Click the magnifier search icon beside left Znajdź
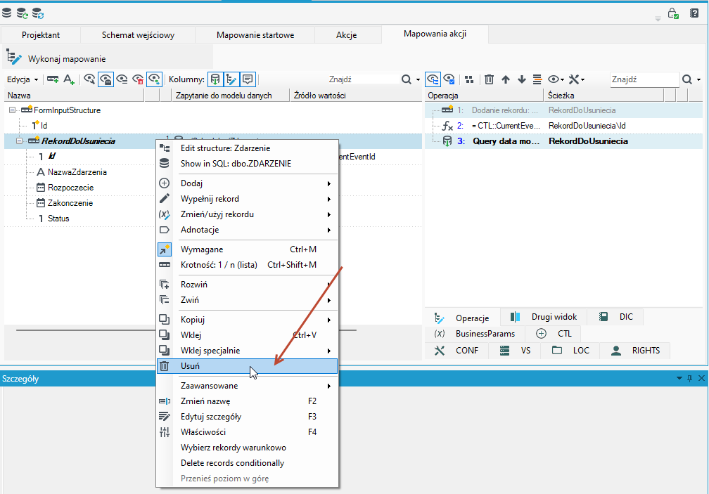This screenshot has width=709, height=494. click(x=406, y=79)
